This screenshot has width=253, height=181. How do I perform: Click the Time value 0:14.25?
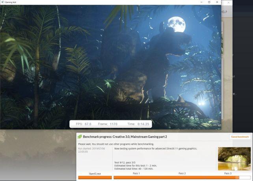tap(143, 124)
